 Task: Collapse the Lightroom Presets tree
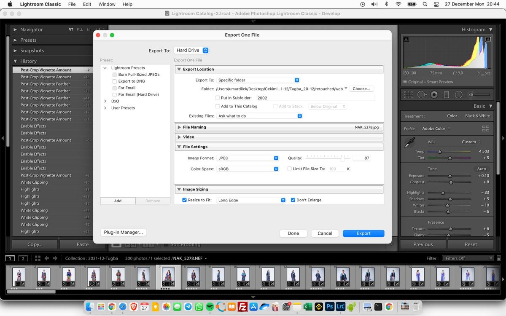point(105,68)
